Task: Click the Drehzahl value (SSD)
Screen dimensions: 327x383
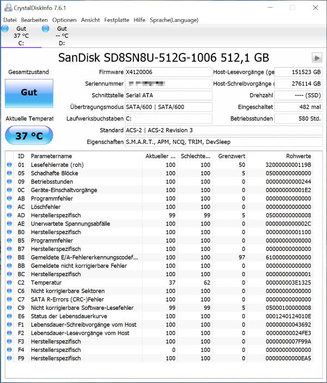Action: tap(299, 95)
